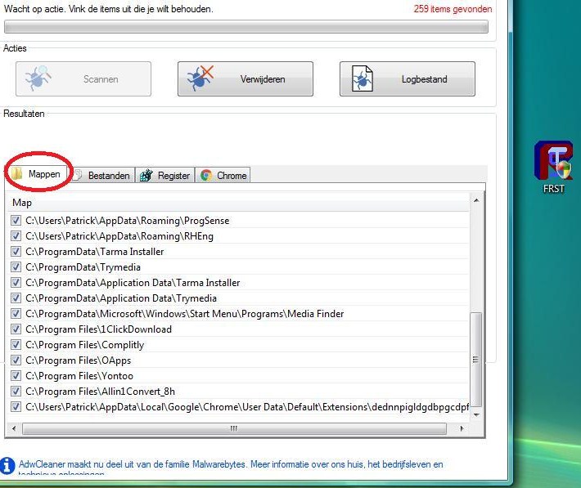The image size is (581, 488).
Task: Click the horizontal scrollbar left arrow
Action: [14, 428]
